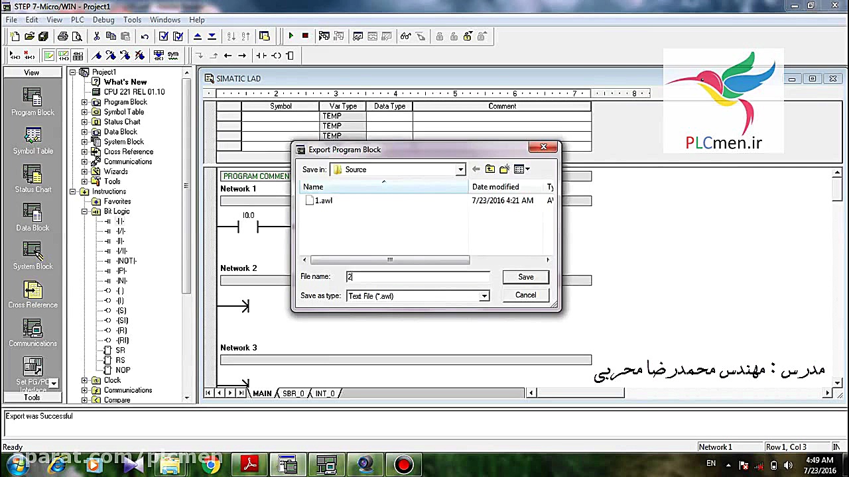Click the Insert Coil toolbar icon
This screenshot has height=477, width=849.
276,56
